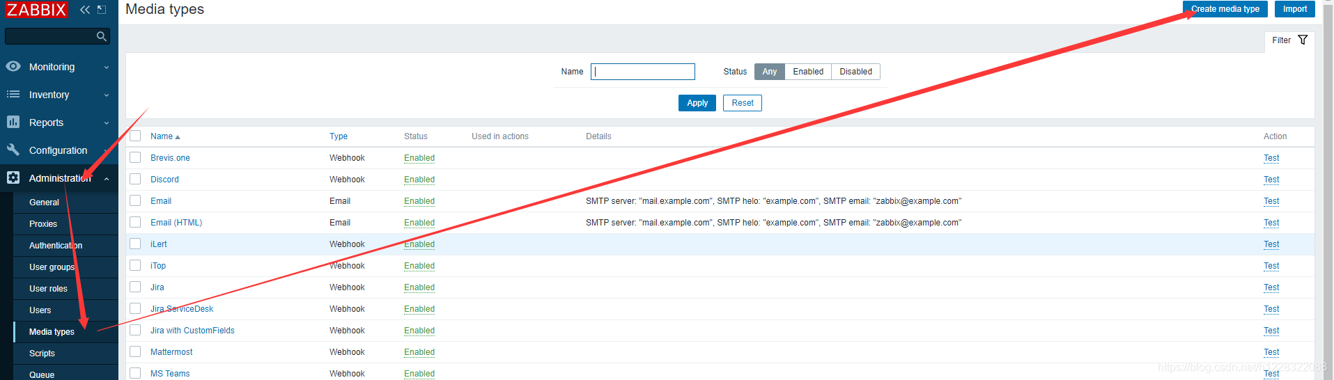
Task: Check the Email row checkbox
Action: pos(135,200)
